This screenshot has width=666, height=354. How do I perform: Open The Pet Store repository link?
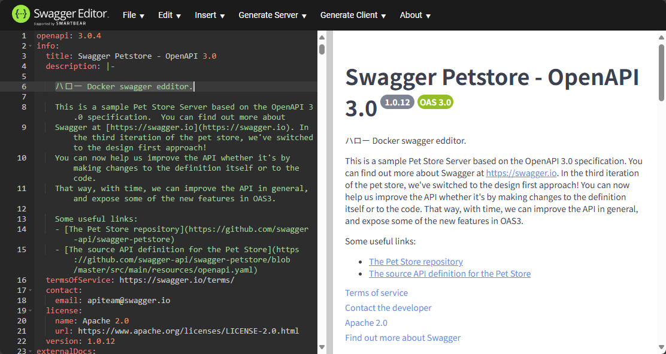[415, 261]
